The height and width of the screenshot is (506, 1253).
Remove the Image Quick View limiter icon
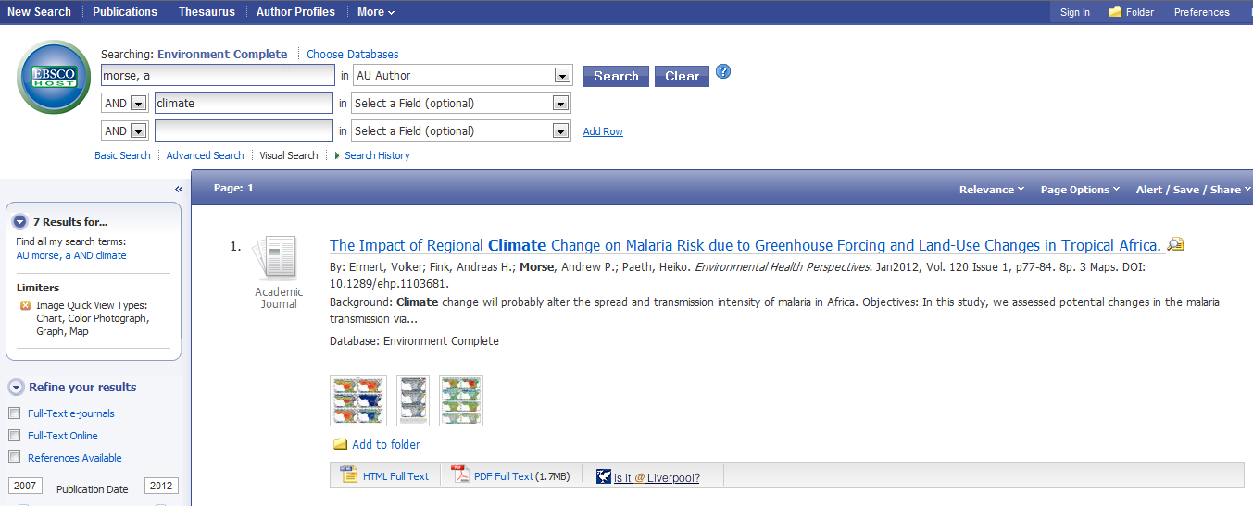(x=25, y=306)
